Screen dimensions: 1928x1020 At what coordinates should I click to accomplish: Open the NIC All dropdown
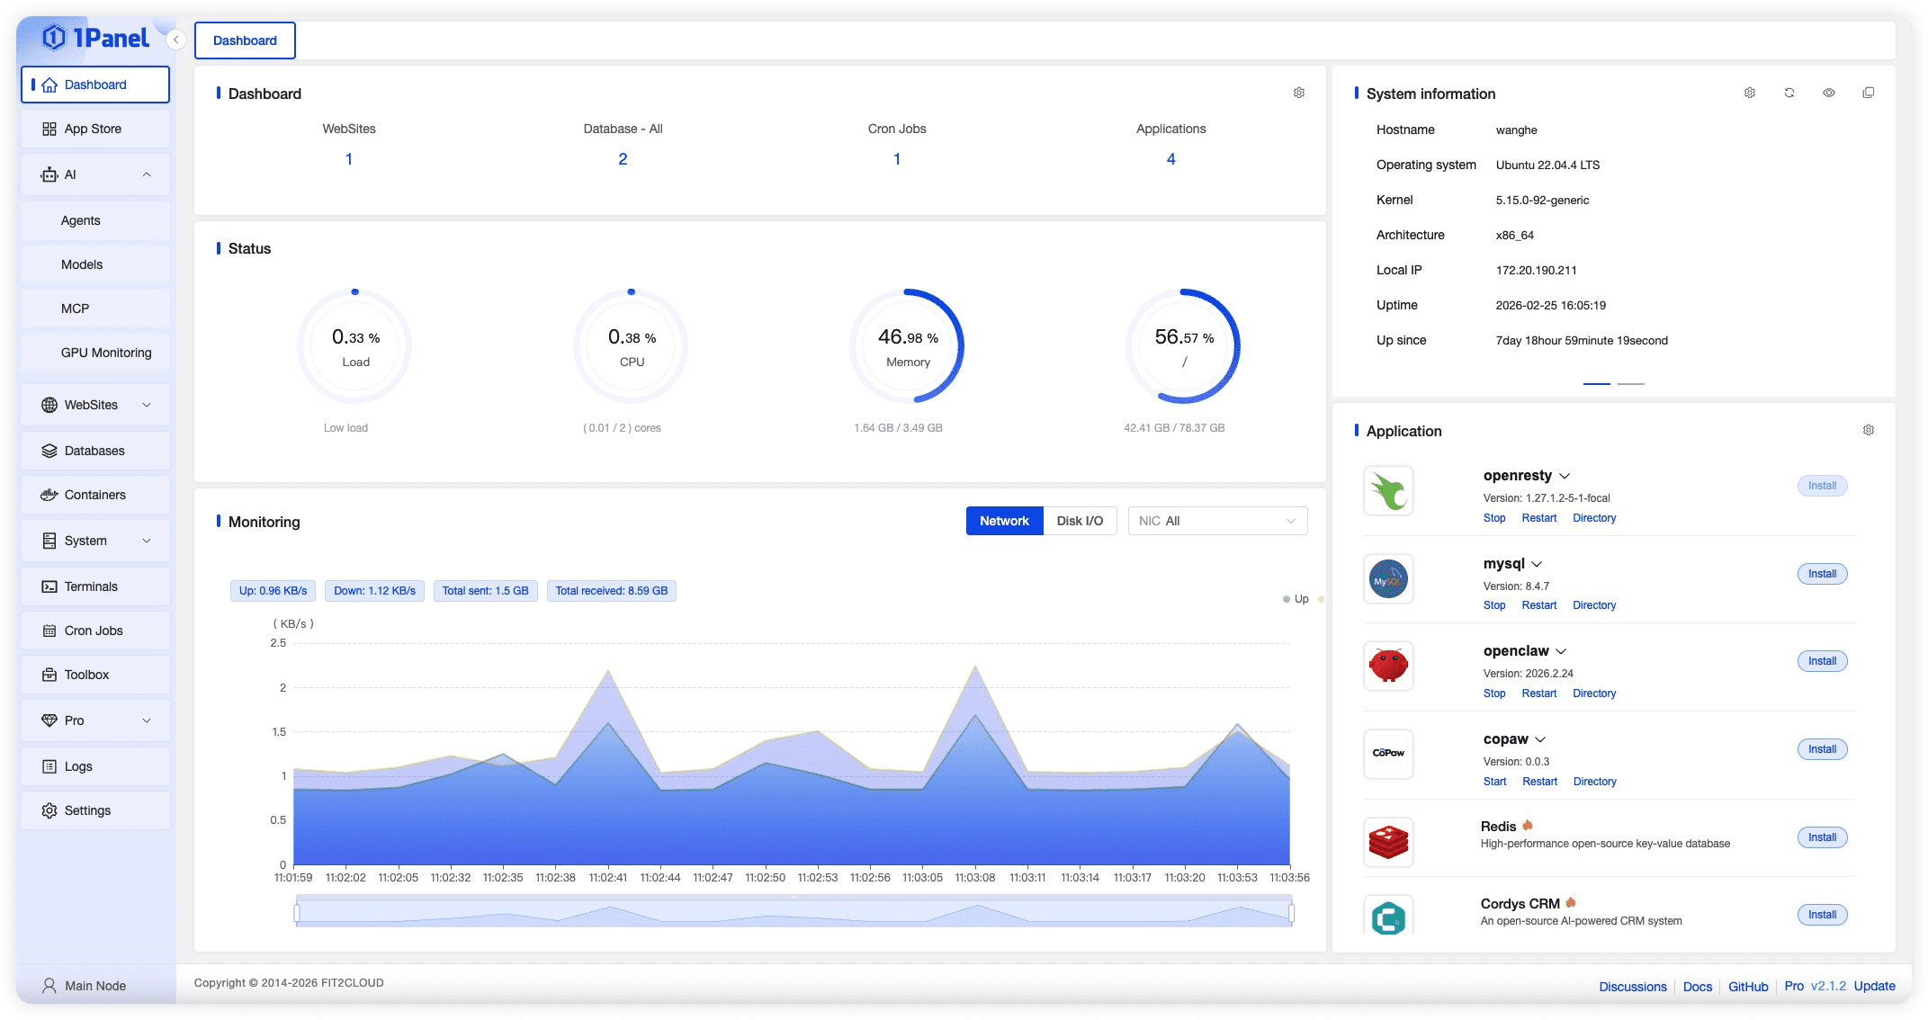[x=1217, y=521]
